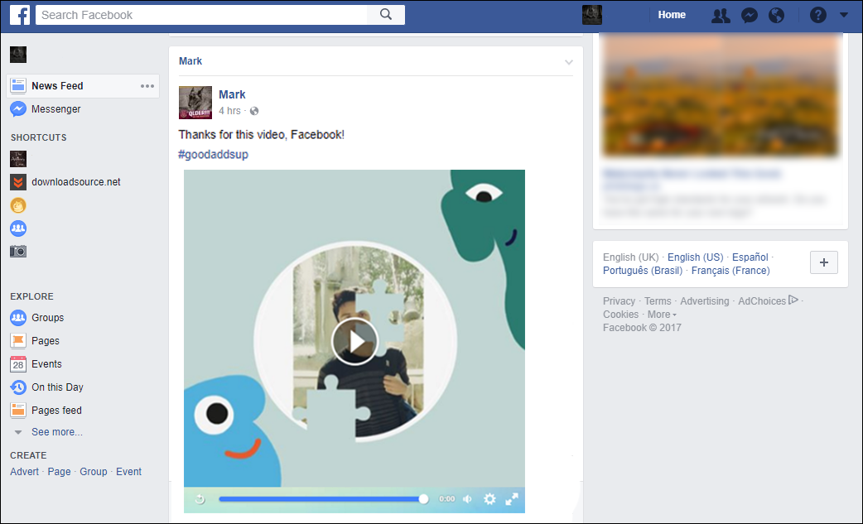This screenshot has width=863, height=524.
Task: Click the Groups icon under Explore
Action: coord(18,318)
